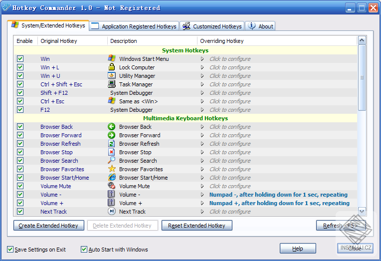Uncheck the F12 System Debugger hotkey
Viewport: 381px width, 261px height.
tap(20, 109)
